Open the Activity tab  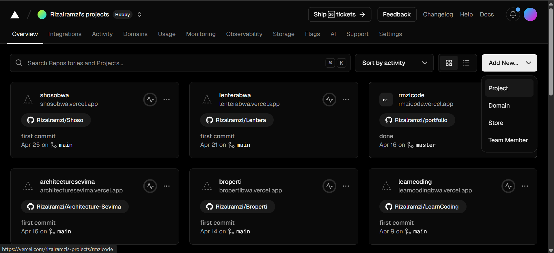102,34
